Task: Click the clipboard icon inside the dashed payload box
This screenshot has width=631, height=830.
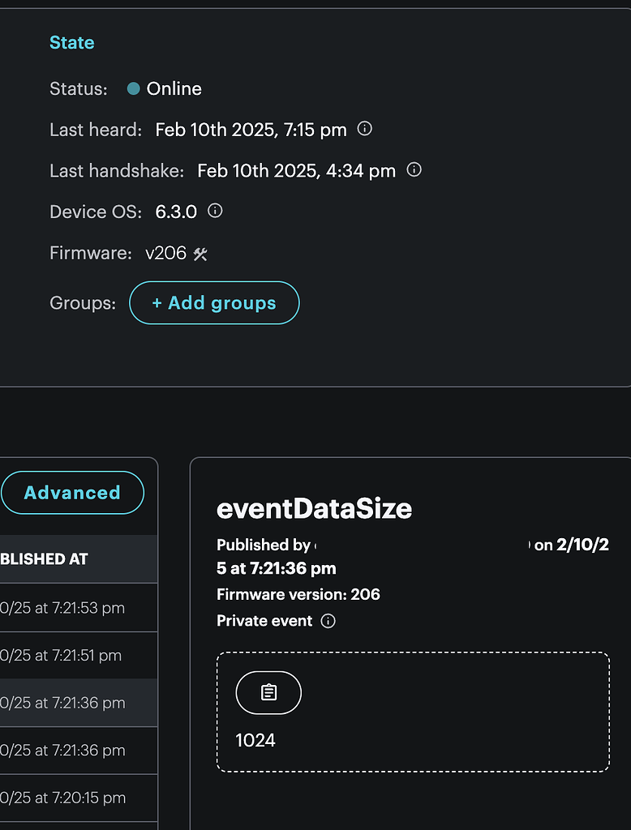Action: click(x=268, y=692)
